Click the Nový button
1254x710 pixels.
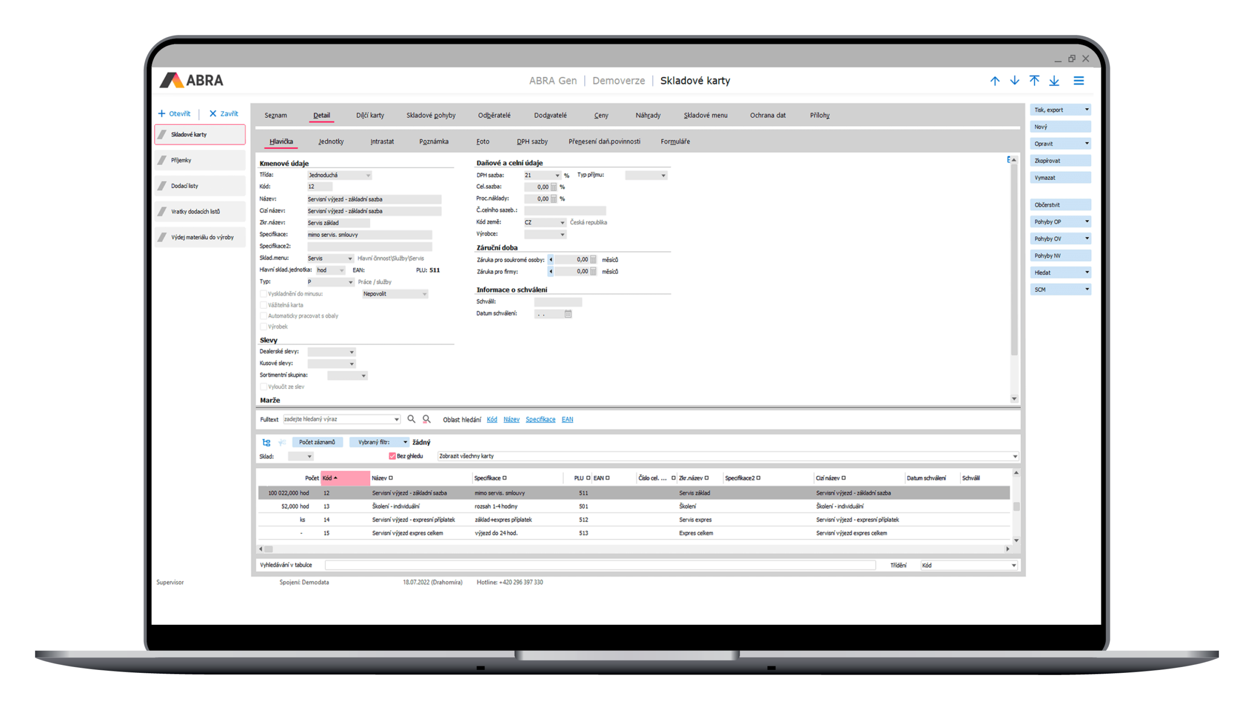[1060, 127]
